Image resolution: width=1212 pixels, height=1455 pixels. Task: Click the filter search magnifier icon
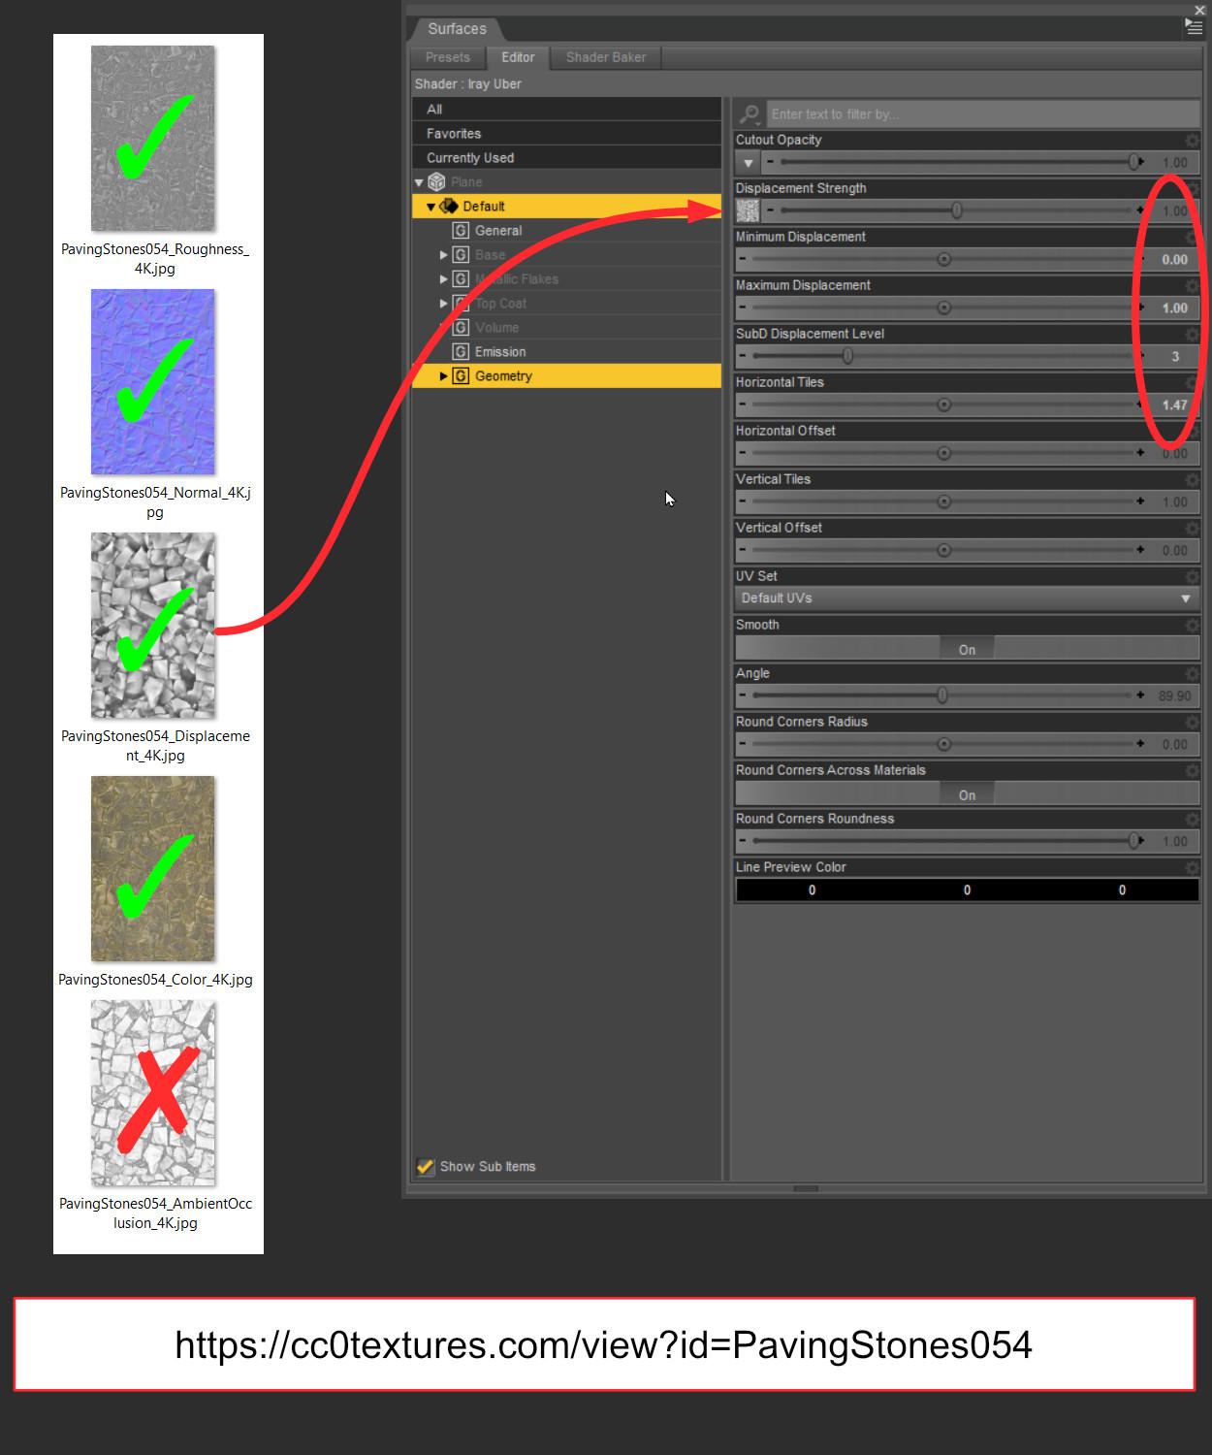pyautogui.click(x=749, y=114)
